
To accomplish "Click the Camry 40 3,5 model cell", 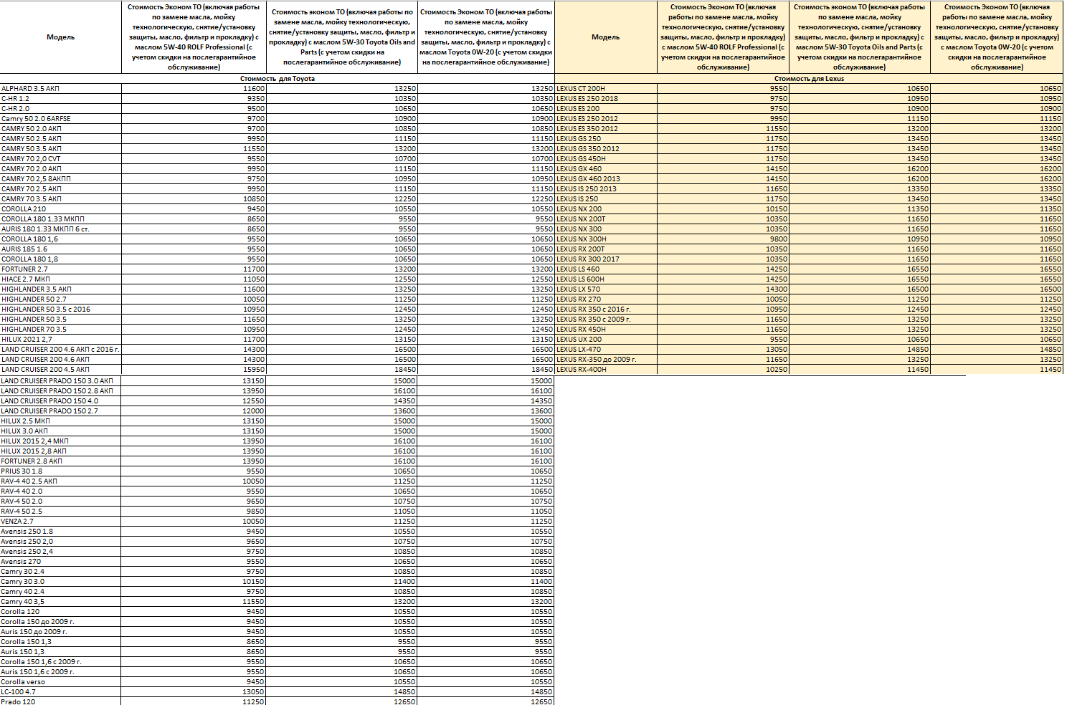I will click(61, 602).
